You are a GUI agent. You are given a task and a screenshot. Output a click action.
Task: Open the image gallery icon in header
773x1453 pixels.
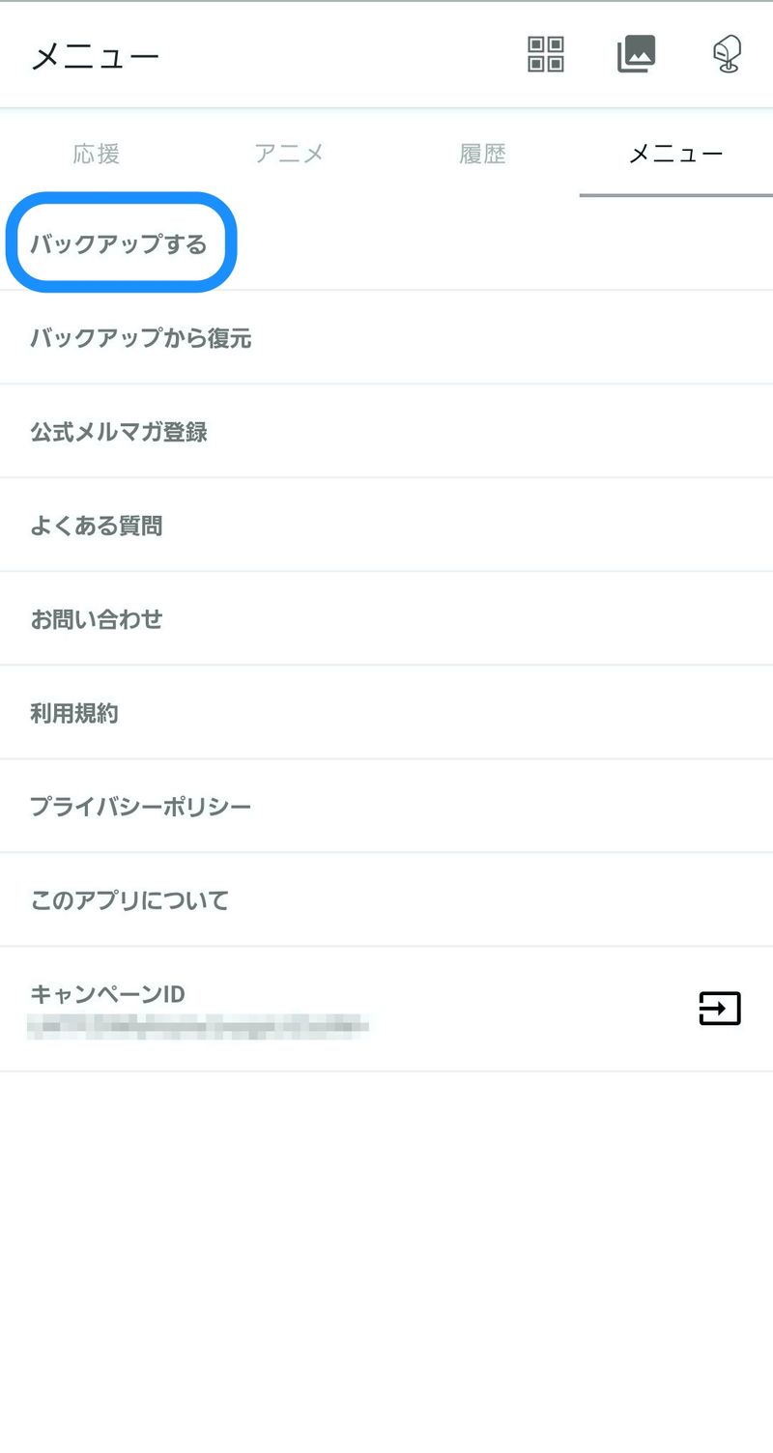[637, 54]
